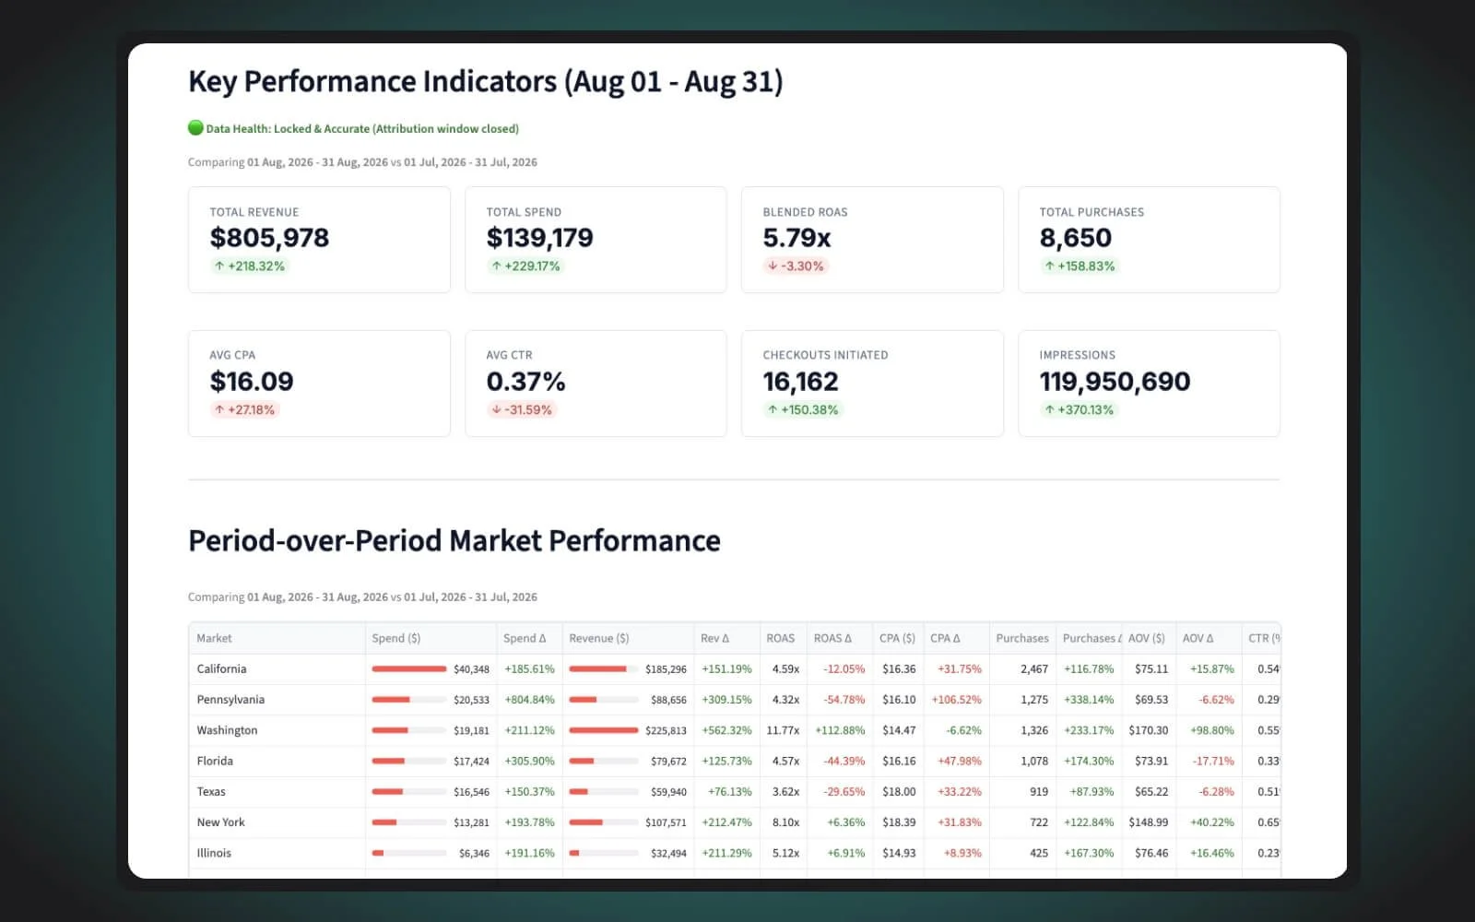Click the Avg CTR decrease badge

pos(522,409)
